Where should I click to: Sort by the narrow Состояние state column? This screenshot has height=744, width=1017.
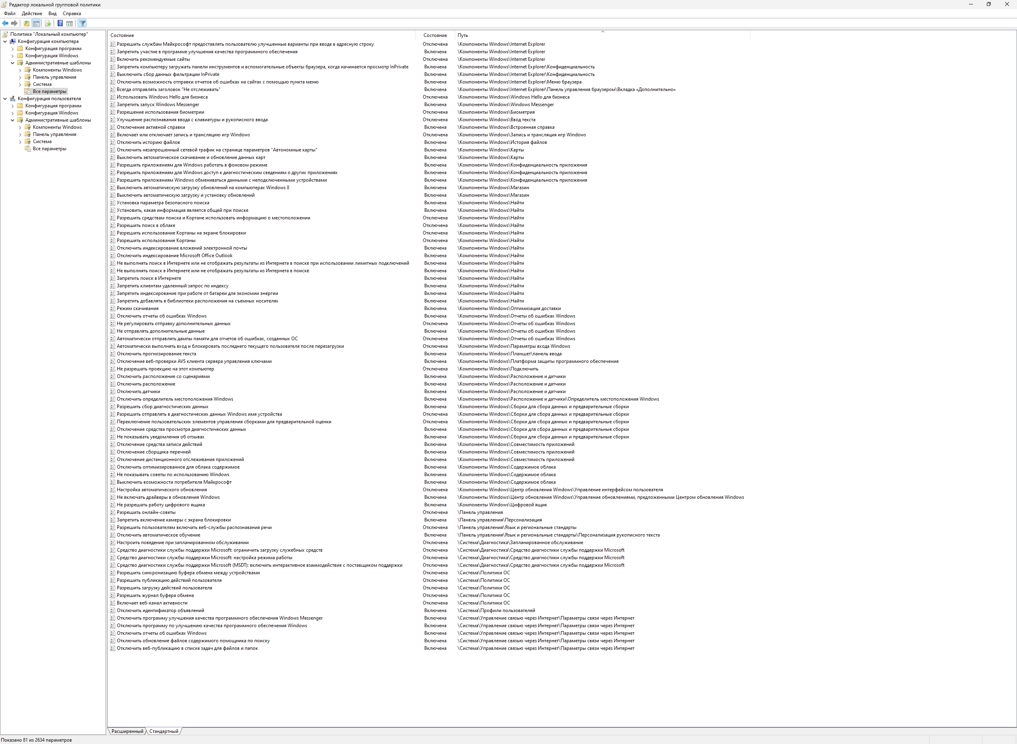coord(435,35)
